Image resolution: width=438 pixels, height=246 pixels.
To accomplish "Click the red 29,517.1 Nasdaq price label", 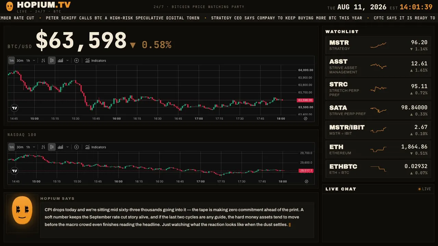I will pyautogui.click(x=306, y=170).
